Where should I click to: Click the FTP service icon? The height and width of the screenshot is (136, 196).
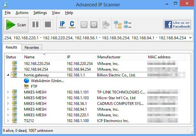tap(26, 86)
